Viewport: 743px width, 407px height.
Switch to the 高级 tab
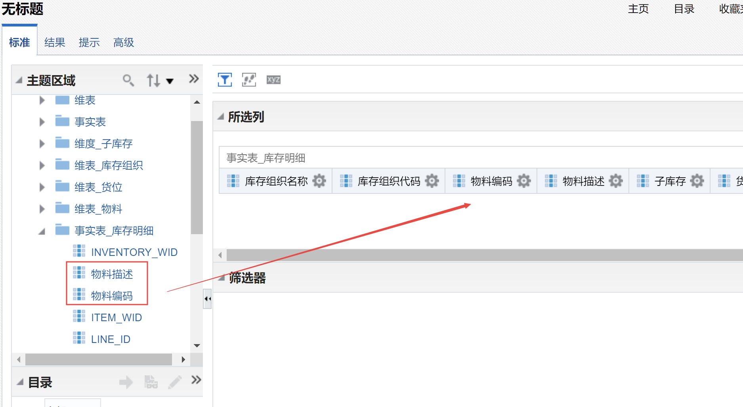tap(124, 42)
